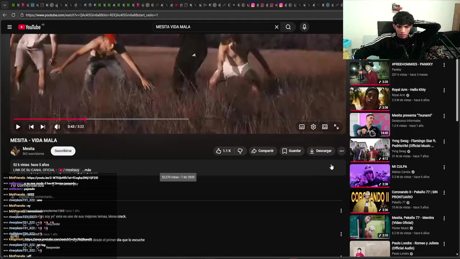Click kxngmaxi's youtube.com chat link
The width and height of the screenshot is (460, 259).
coord(58,240)
